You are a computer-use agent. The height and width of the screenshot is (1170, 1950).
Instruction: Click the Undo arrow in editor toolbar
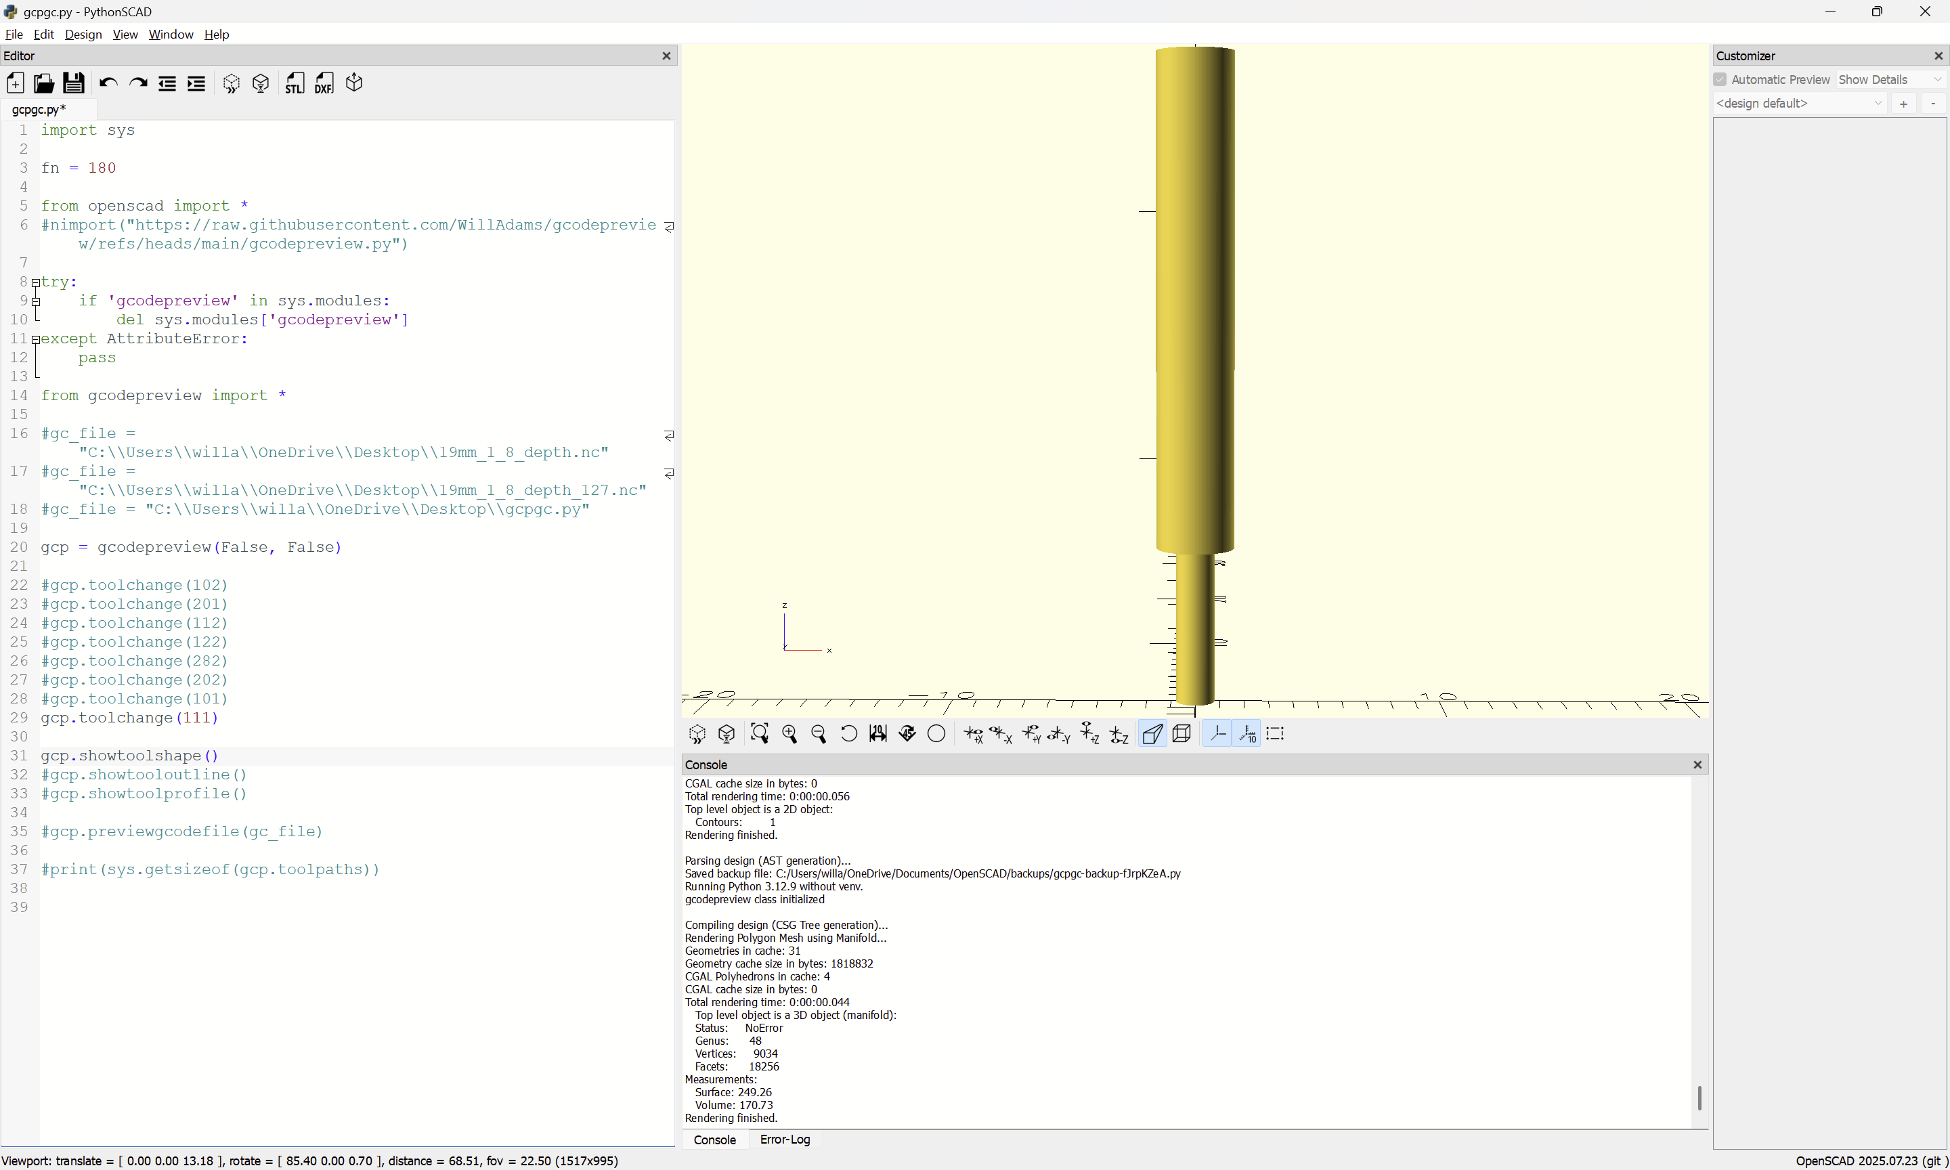tap(108, 83)
